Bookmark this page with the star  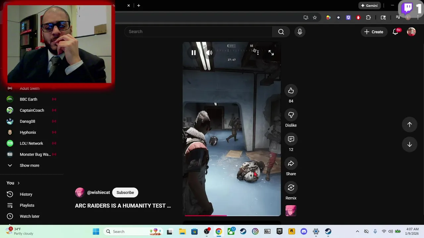click(x=315, y=18)
